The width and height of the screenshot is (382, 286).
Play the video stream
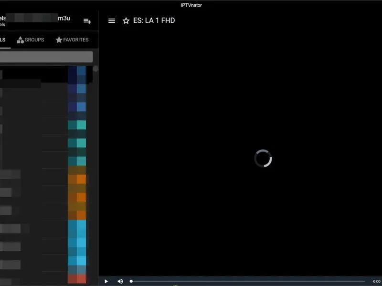106,281
